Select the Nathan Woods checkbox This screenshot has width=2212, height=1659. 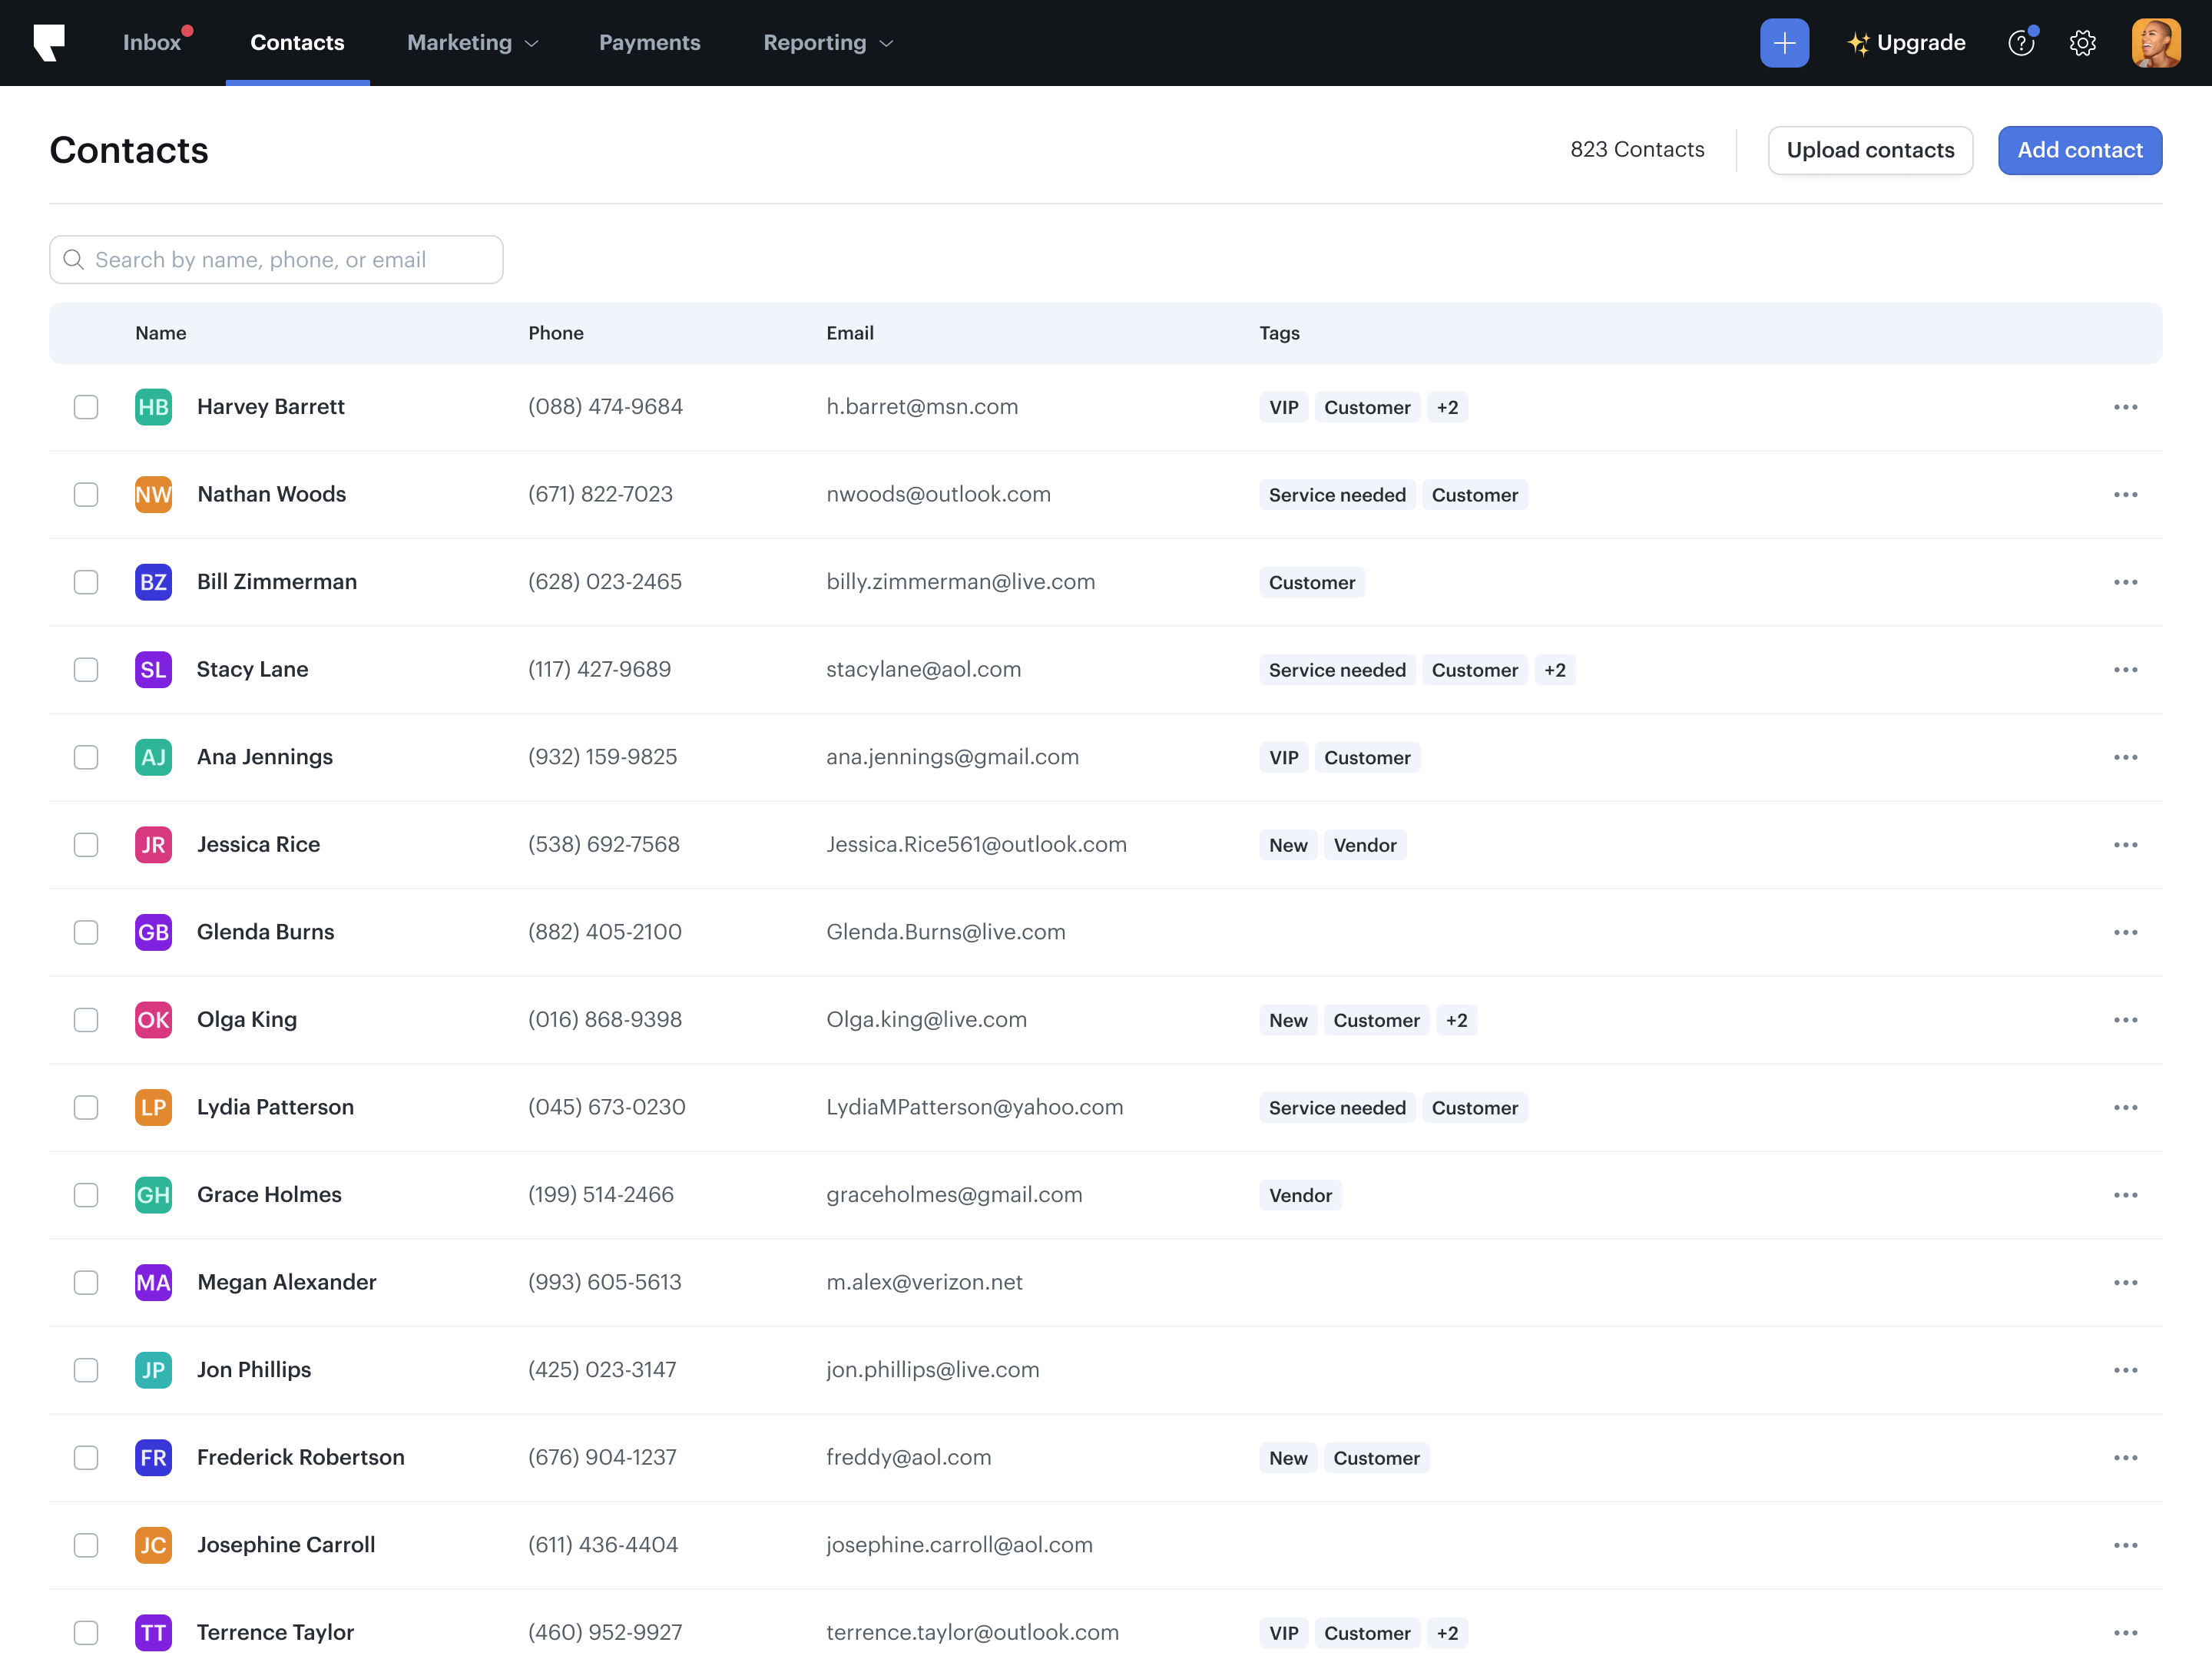tap(86, 495)
